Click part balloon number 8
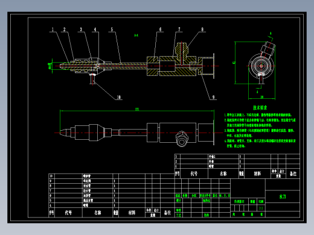 202,30
